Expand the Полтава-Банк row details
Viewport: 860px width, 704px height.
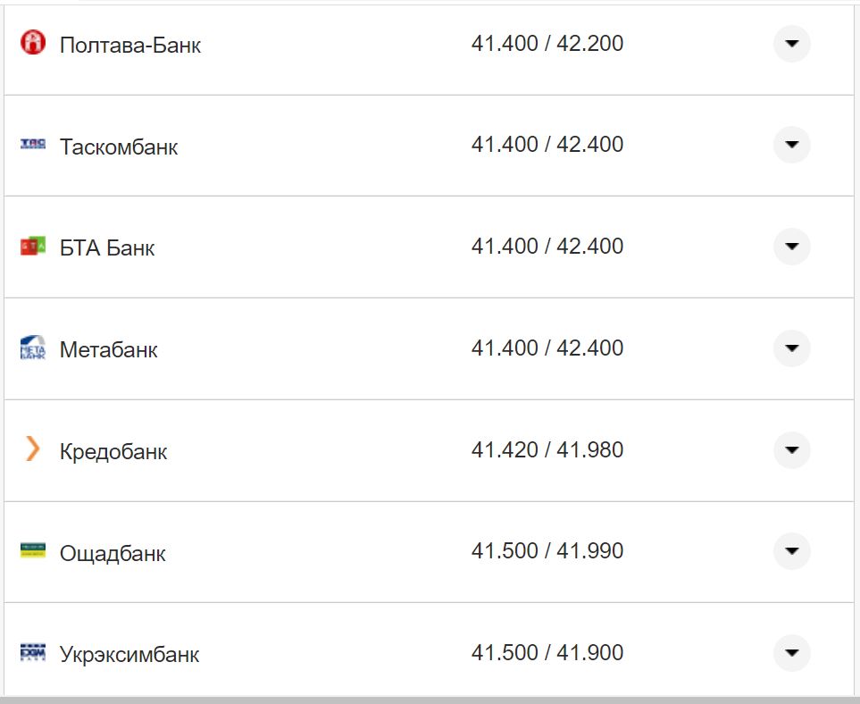pos(791,43)
